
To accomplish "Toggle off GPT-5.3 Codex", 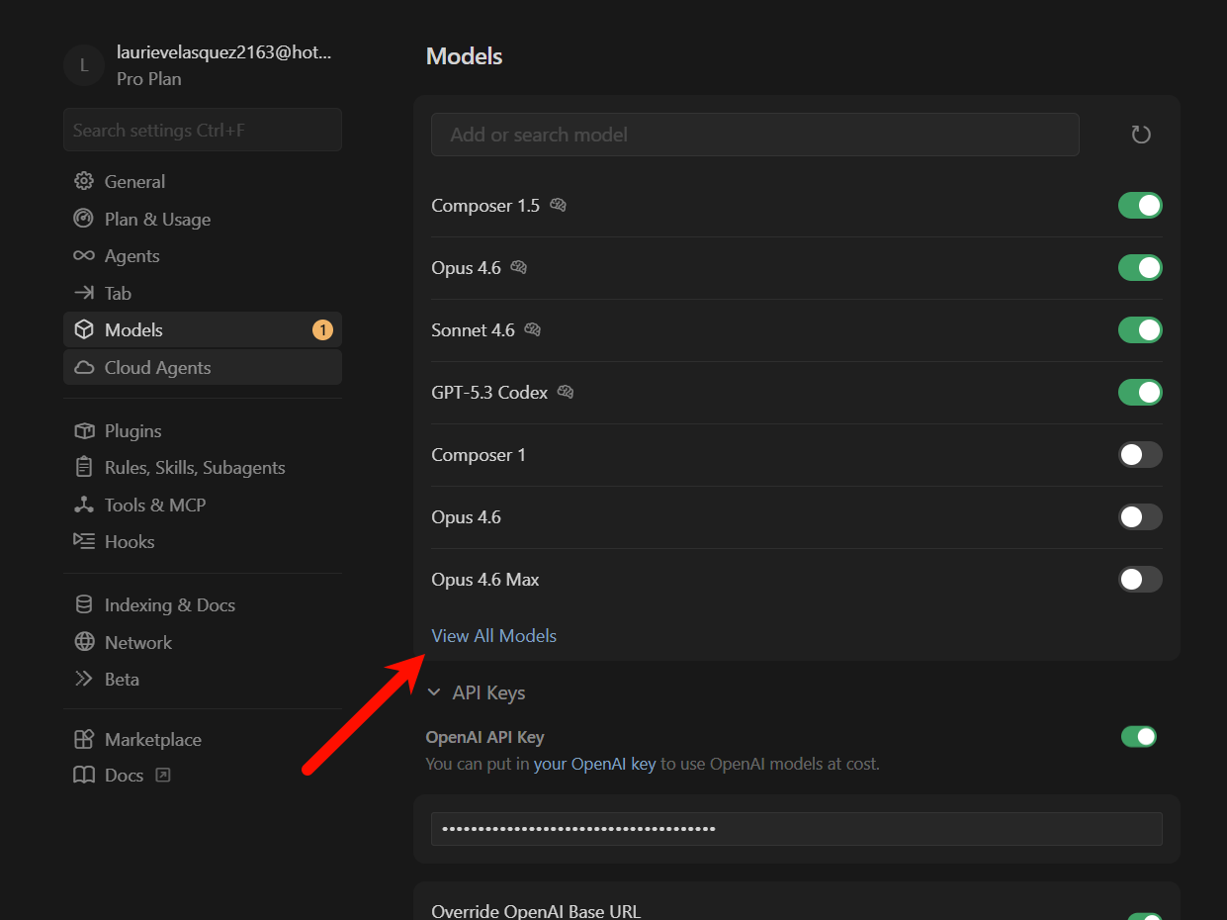I will (1140, 393).
